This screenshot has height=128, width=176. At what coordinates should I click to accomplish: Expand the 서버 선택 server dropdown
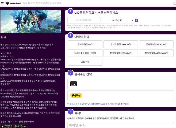tap(117, 20)
